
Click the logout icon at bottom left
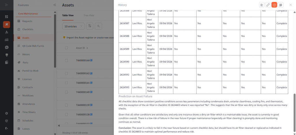coord(7,128)
